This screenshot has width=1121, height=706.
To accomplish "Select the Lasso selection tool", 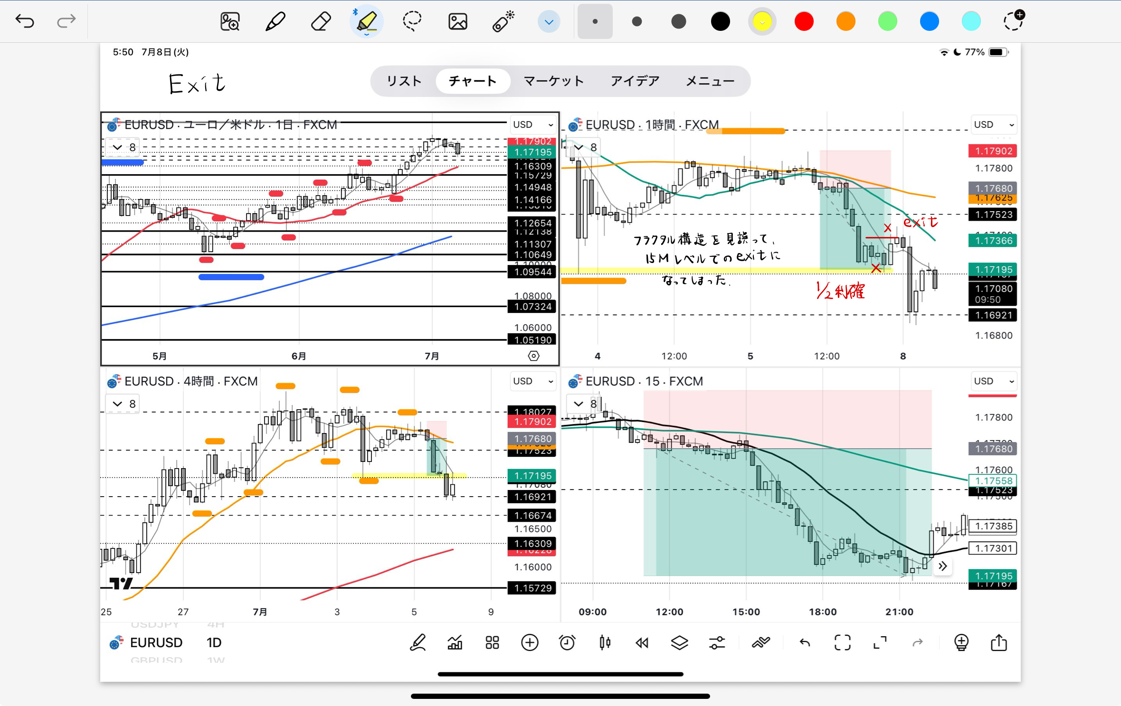I will click(412, 21).
